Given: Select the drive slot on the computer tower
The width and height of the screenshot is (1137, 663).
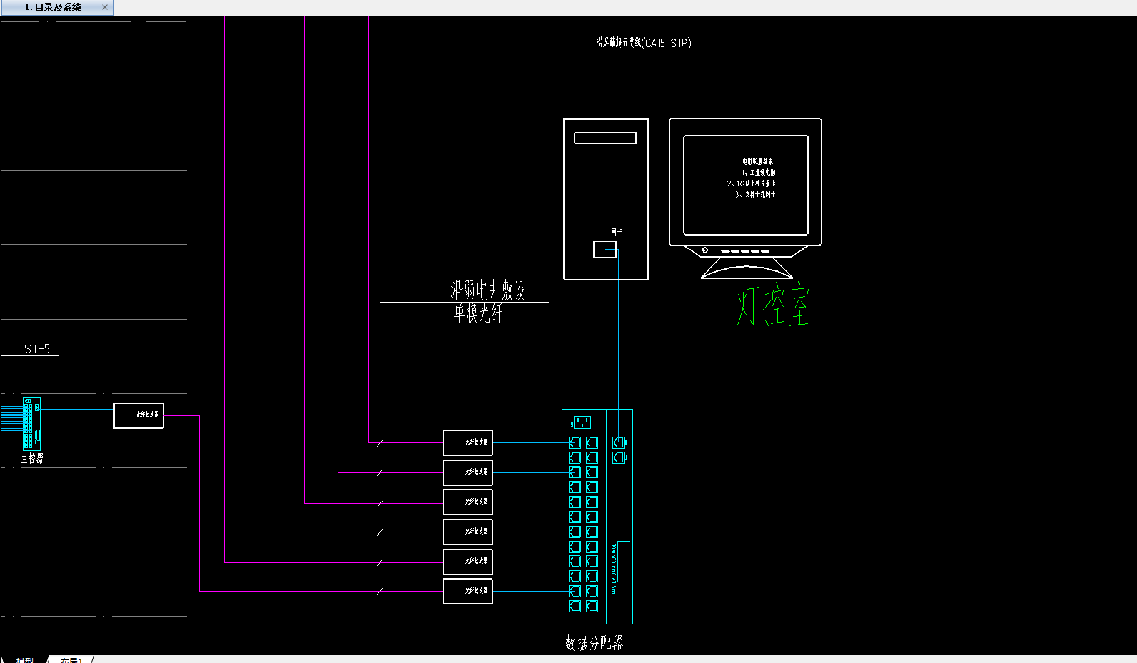Looking at the screenshot, I should [605, 138].
